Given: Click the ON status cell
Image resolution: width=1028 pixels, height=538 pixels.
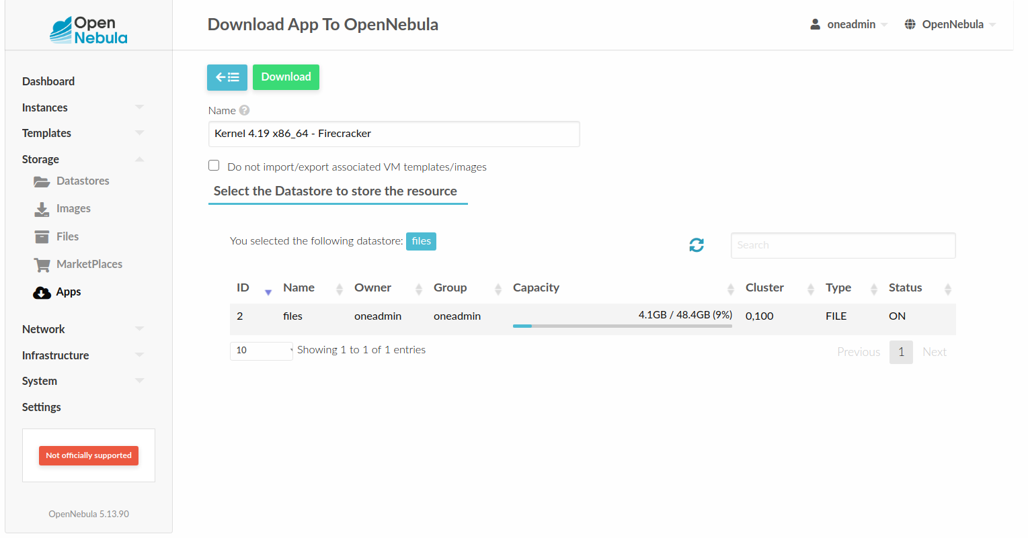Looking at the screenshot, I should [897, 316].
